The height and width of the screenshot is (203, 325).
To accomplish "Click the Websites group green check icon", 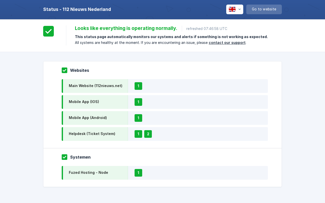I will point(64,70).
